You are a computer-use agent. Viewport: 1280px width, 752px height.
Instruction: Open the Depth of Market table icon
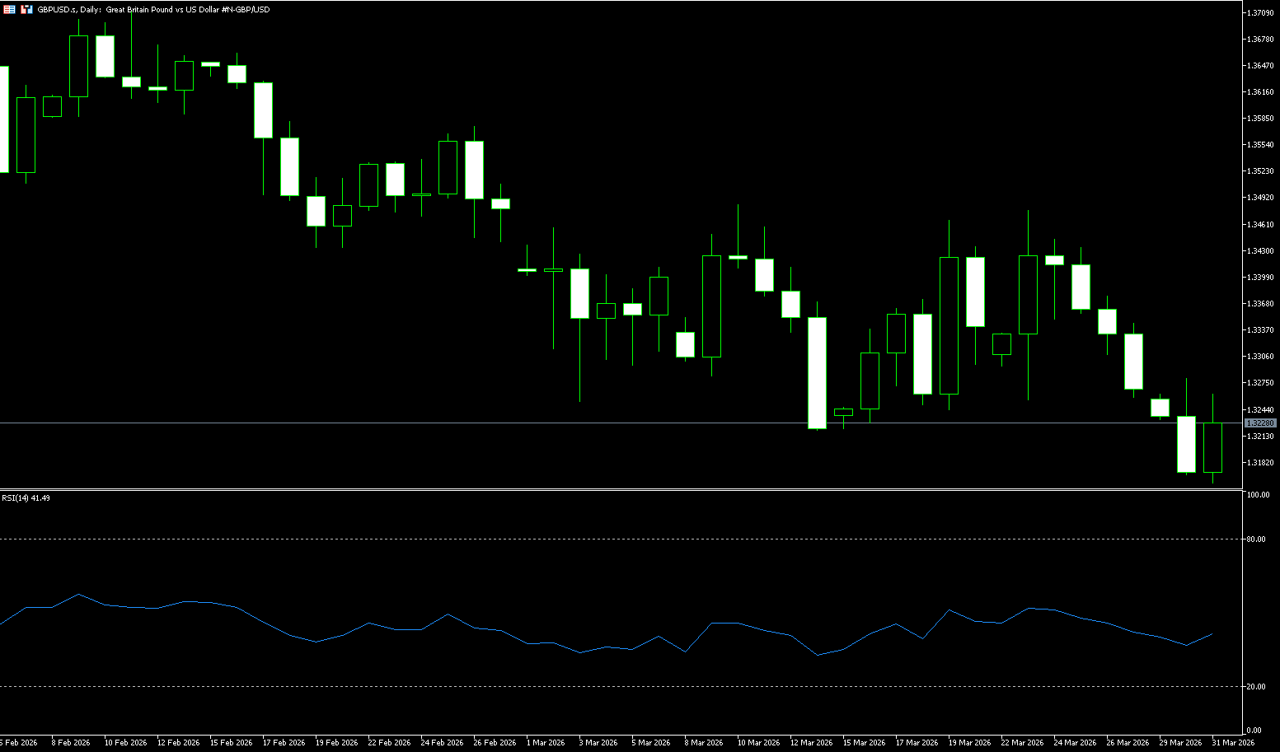[x=8, y=9]
